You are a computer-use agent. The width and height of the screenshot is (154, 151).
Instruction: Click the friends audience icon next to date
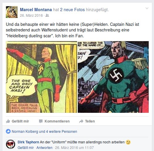47,16
